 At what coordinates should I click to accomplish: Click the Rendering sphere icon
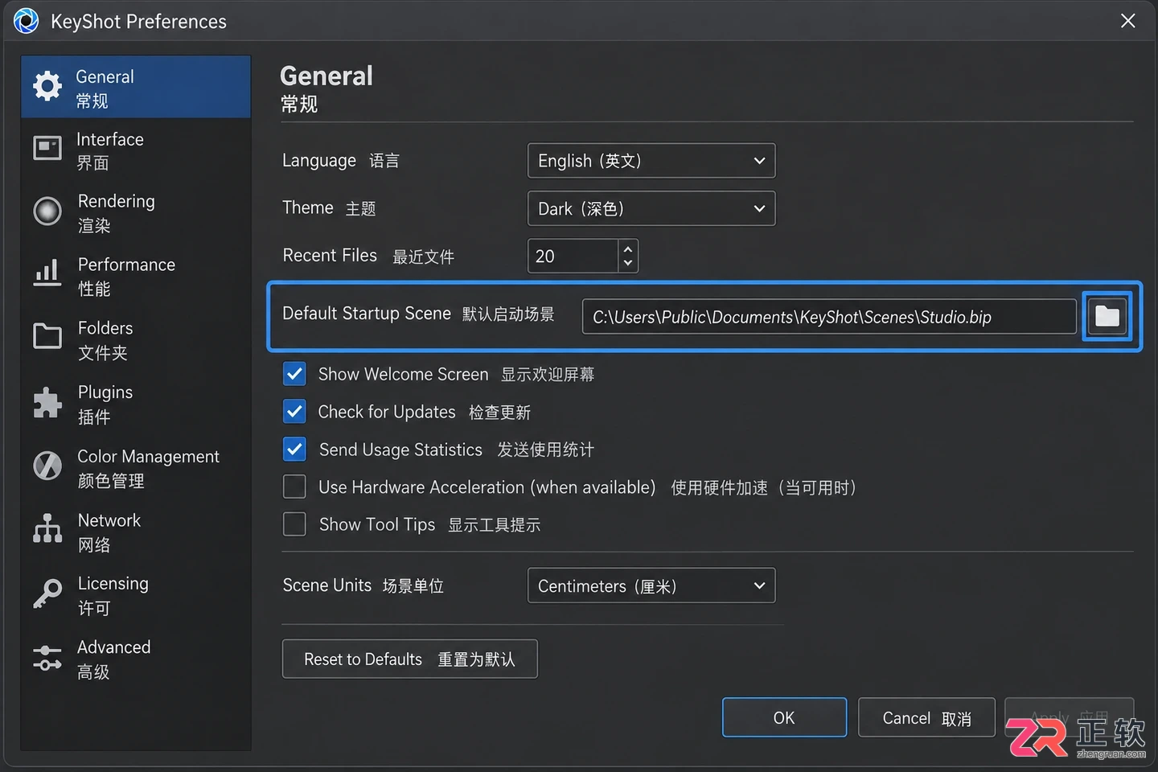coord(47,211)
